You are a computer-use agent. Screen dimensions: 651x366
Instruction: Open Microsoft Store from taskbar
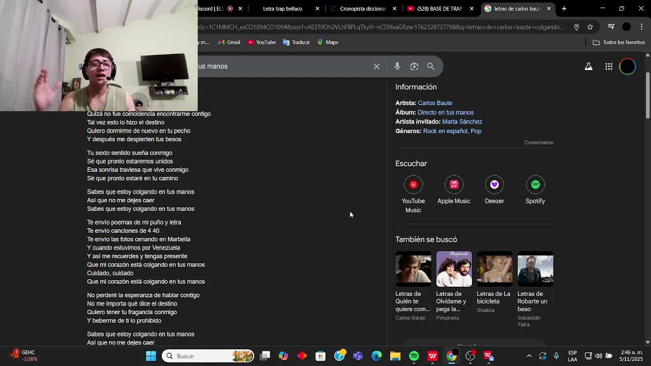320,356
